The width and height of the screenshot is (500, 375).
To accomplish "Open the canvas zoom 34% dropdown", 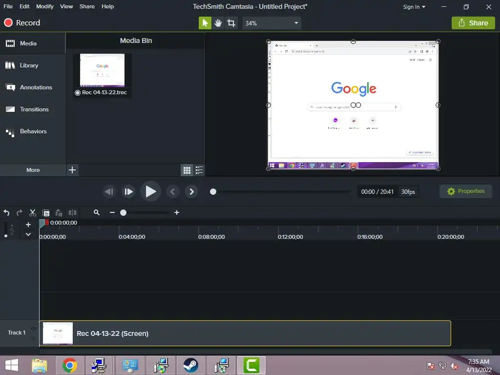I will [x=271, y=23].
